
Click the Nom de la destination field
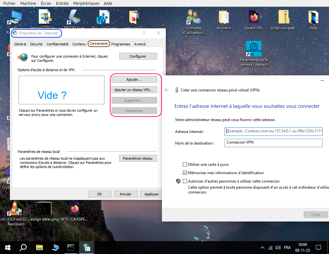coord(273,143)
